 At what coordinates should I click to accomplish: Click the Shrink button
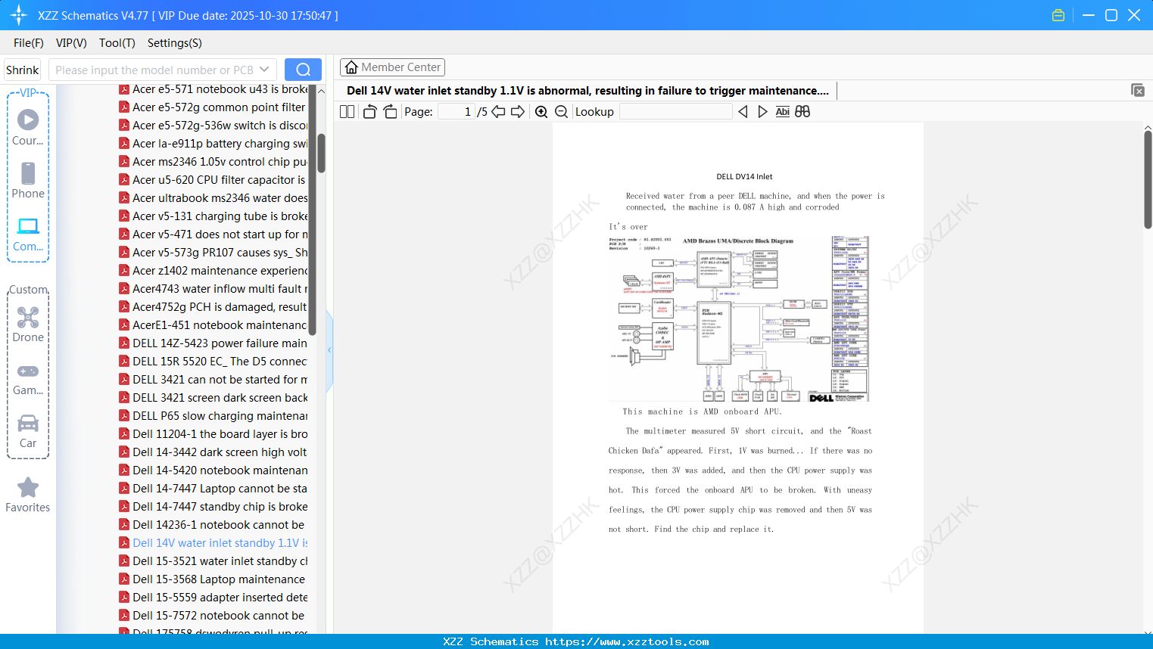pyautogui.click(x=22, y=70)
